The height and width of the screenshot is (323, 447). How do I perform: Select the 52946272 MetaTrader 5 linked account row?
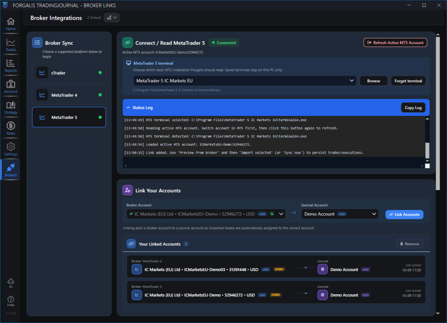[x=276, y=292]
